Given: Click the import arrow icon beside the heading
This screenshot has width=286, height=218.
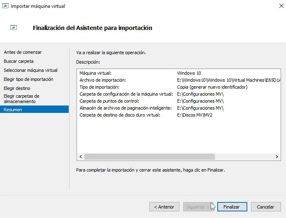Looking at the screenshot, I should (13, 28).
